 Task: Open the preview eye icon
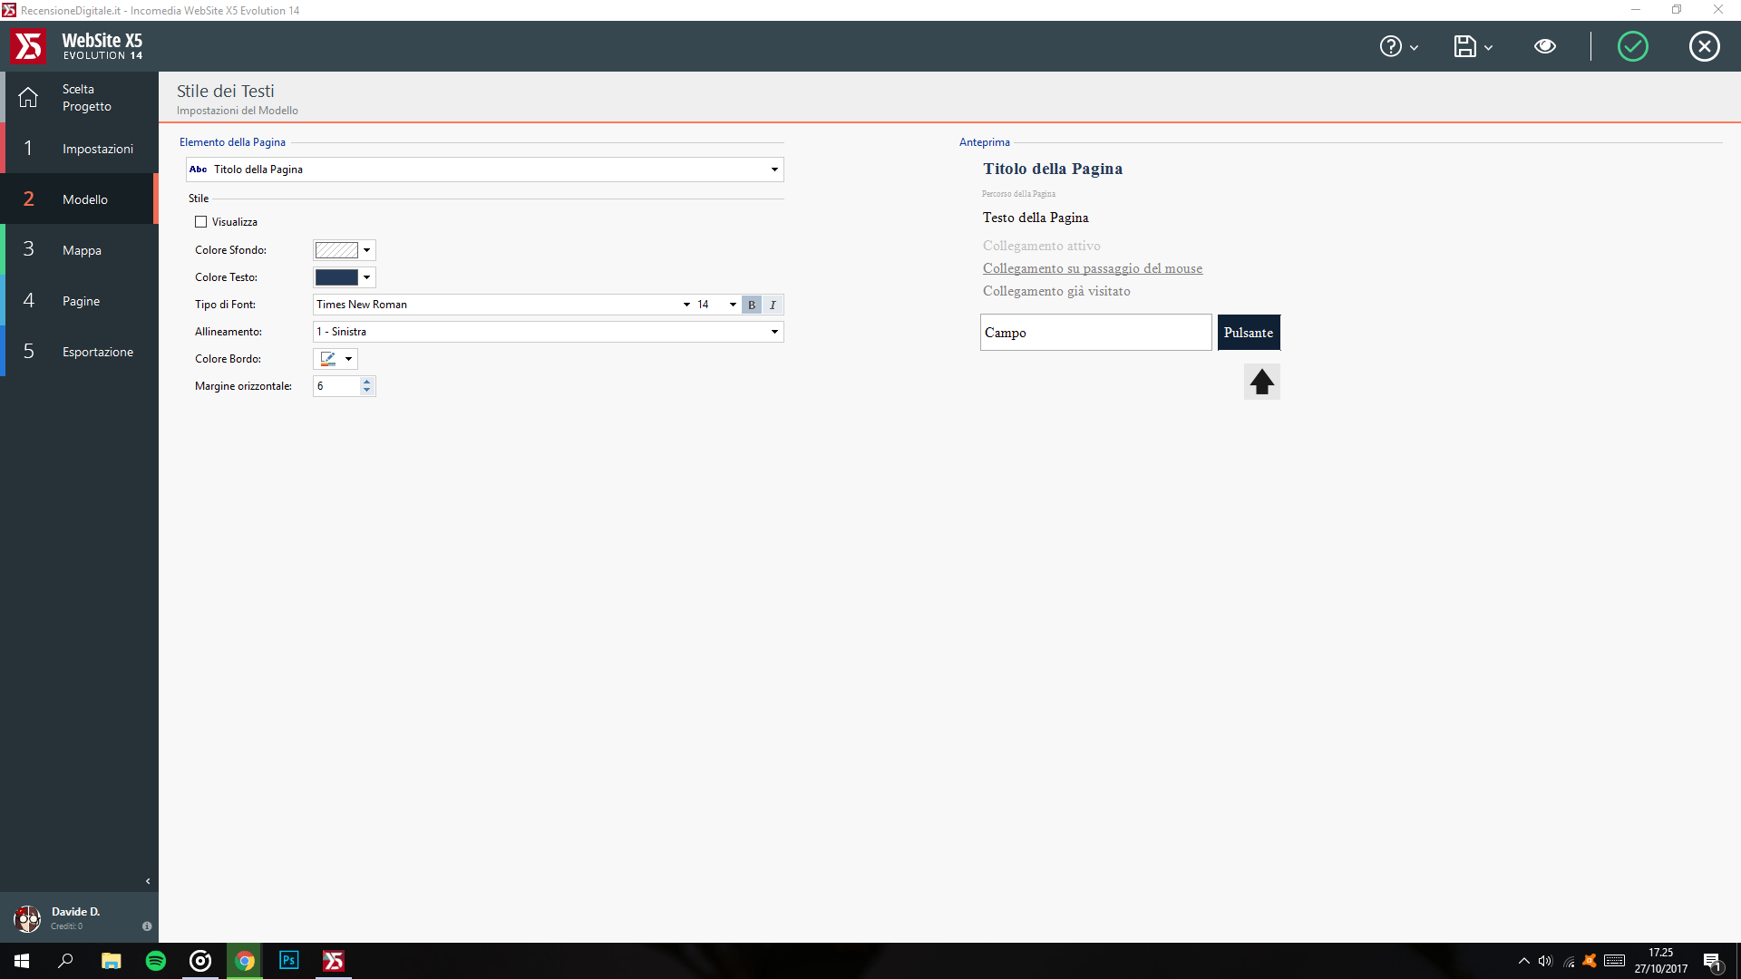tap(1545, 46)
